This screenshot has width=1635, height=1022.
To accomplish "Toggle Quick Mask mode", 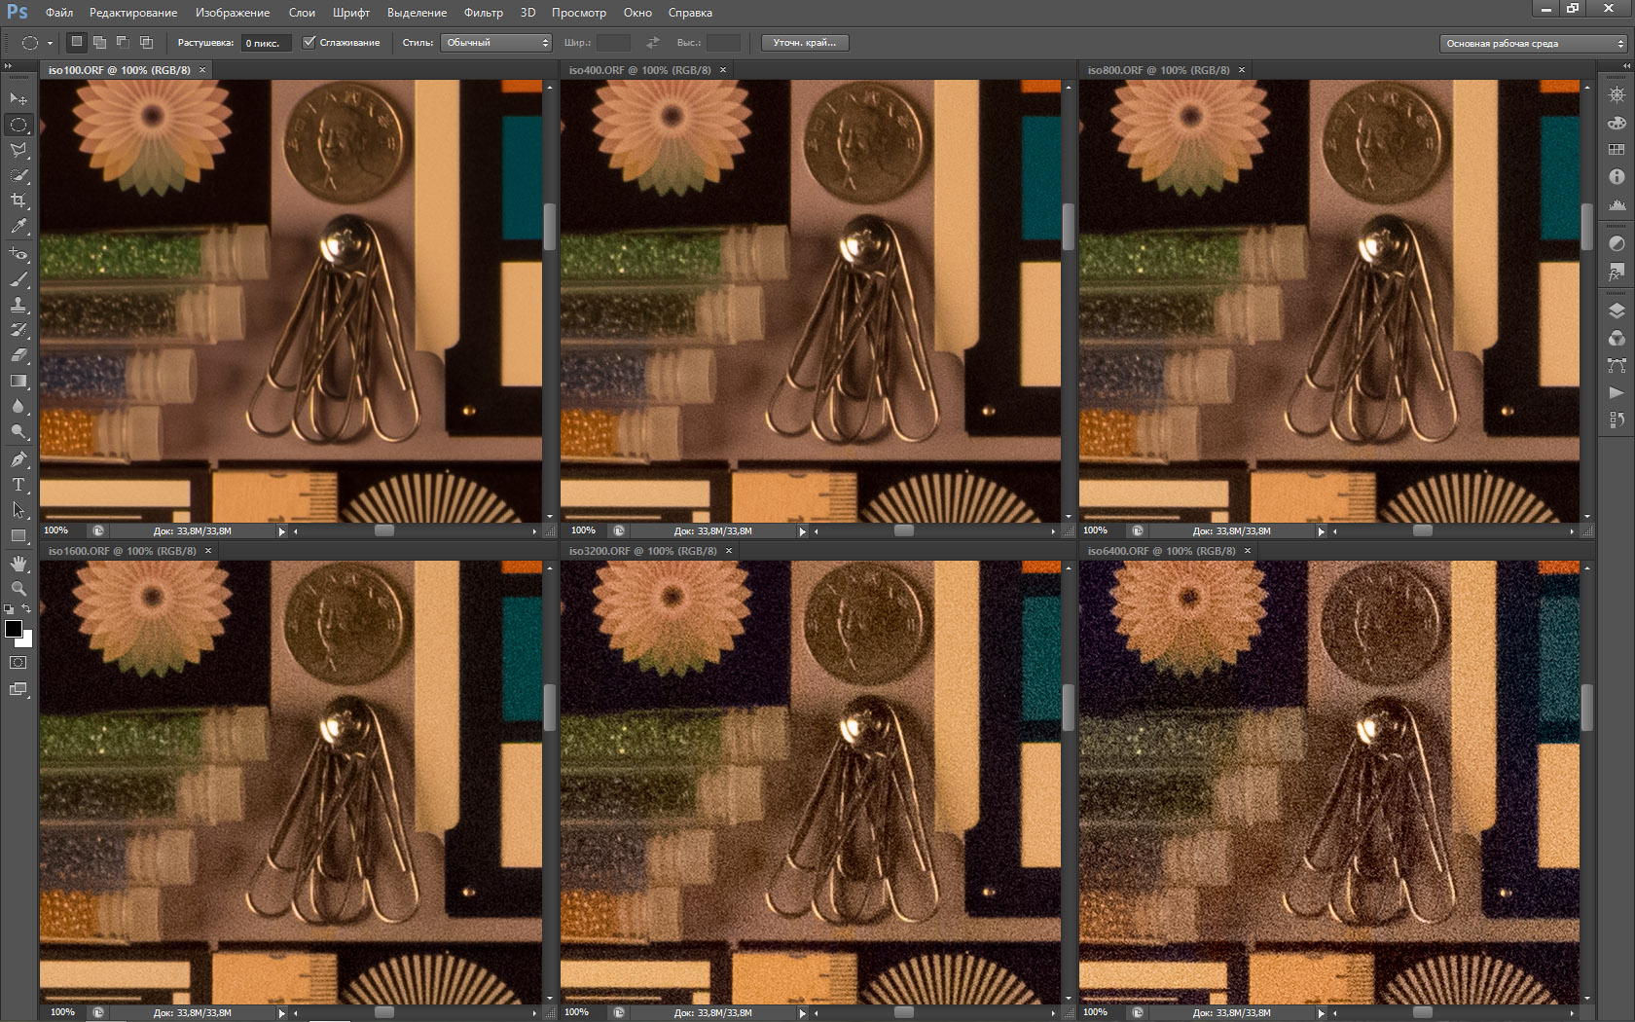I will [18, 662].
